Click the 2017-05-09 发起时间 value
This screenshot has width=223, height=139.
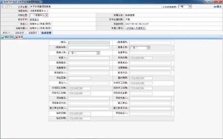click(x=137, y=24)
